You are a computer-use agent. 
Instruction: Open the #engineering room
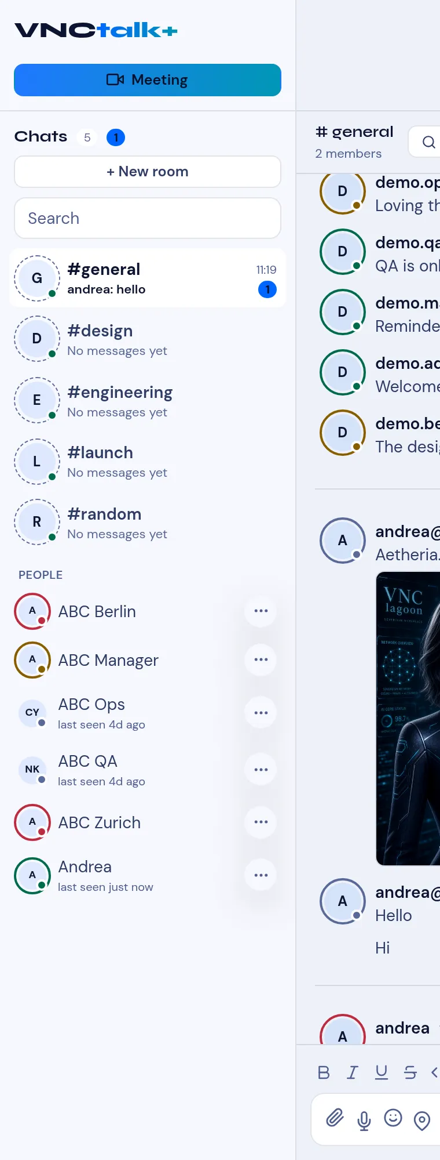click(148, 401)
